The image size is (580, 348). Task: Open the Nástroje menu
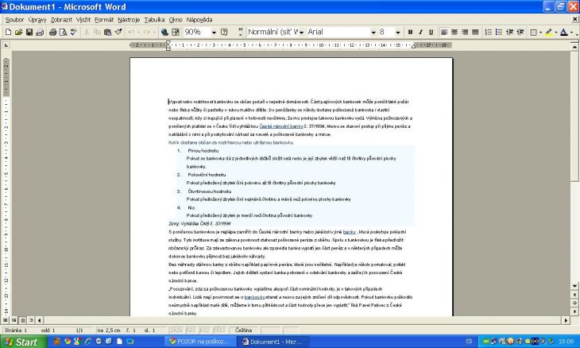click(x=129, y=20)
